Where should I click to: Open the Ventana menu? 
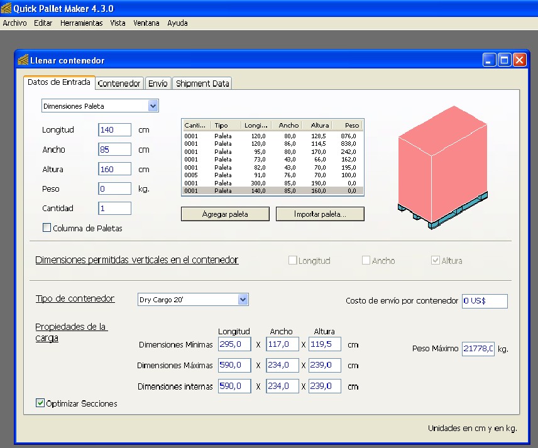[x=146, y=23]
